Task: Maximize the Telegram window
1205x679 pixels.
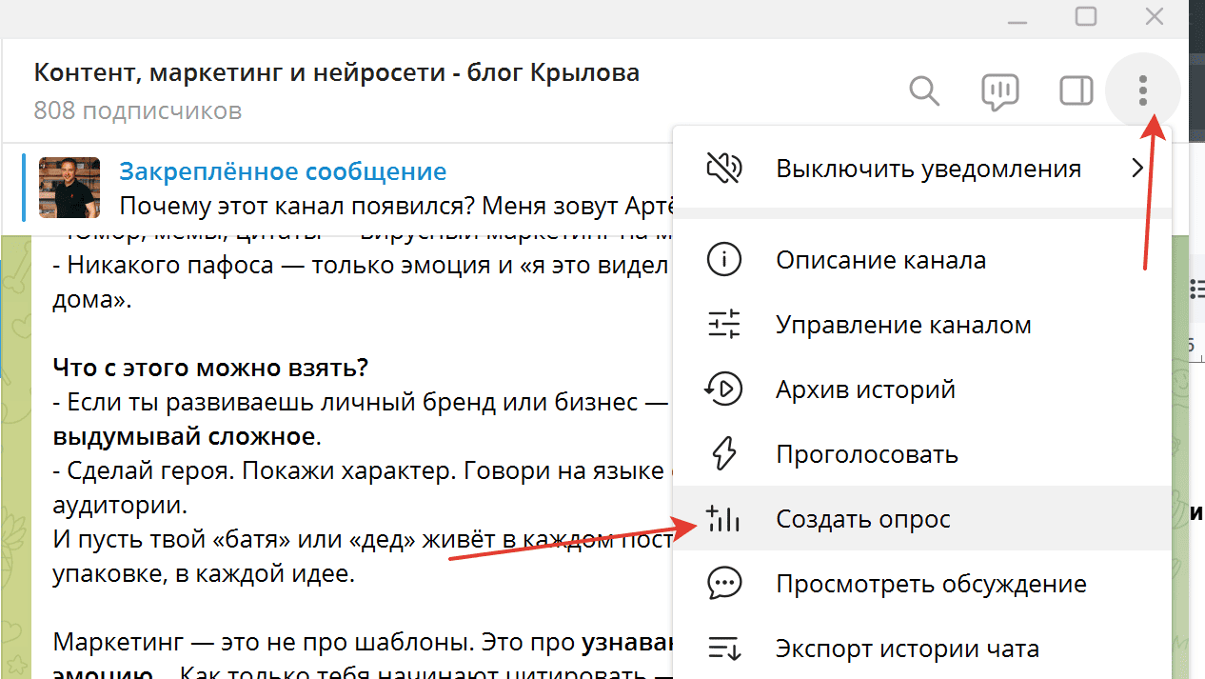Action: point(1086,16)
